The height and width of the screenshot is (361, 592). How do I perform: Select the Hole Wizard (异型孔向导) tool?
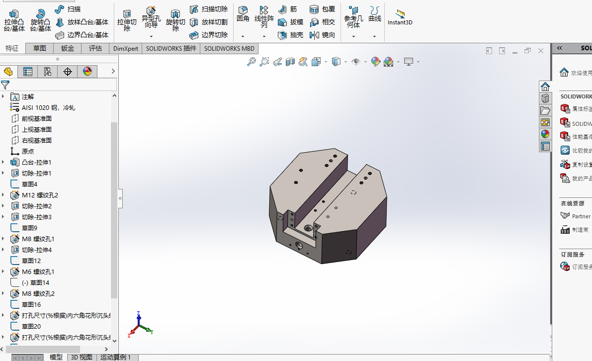pyautogui.click(x=151, y=18)
